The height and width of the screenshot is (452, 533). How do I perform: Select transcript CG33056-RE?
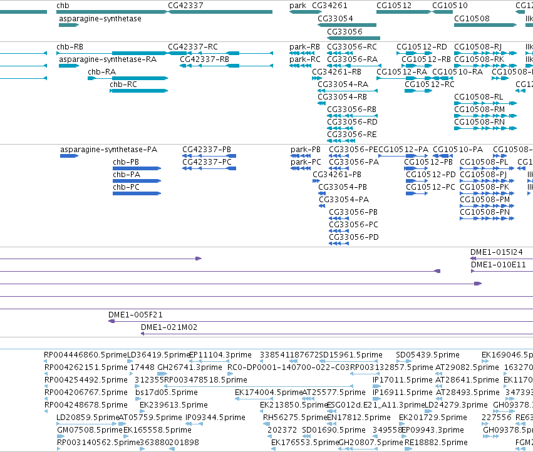[352, 135]
